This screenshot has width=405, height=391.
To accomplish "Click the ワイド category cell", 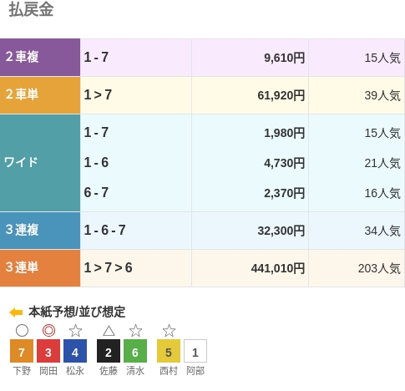I will pos(40,163).
